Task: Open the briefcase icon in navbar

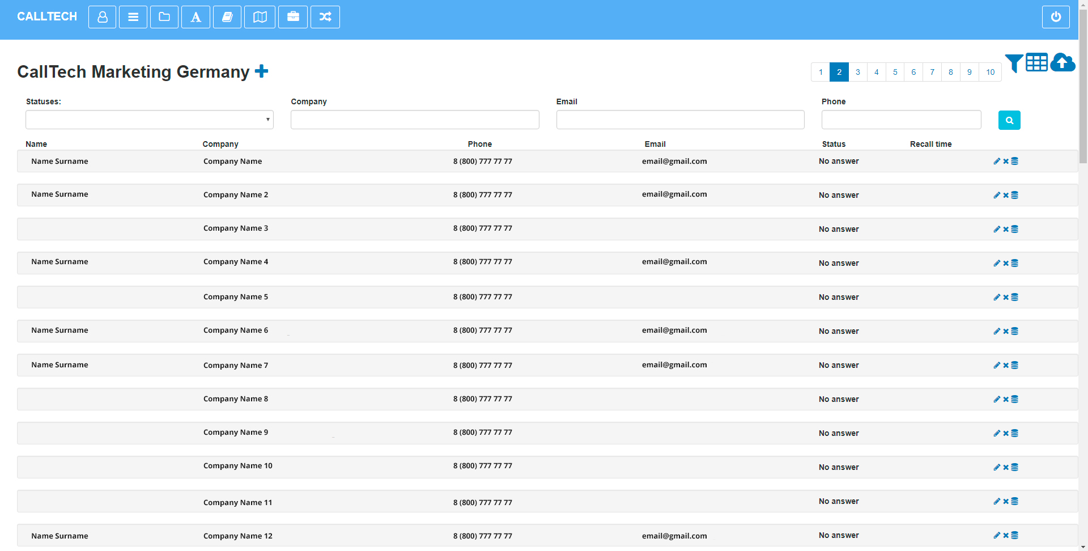Action: 293,17
